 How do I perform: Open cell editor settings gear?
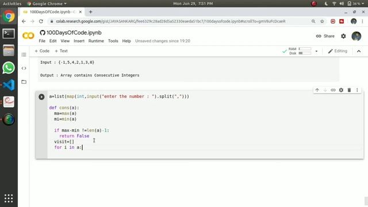[341, 90]
